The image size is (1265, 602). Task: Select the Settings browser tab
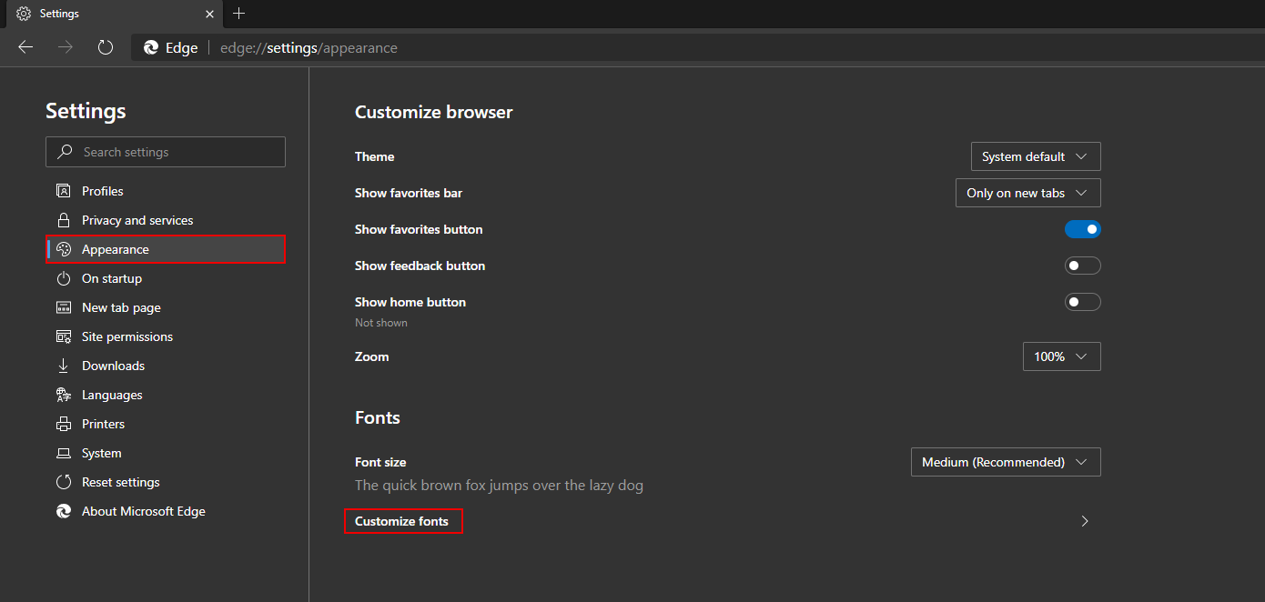[x=113, y=14]
